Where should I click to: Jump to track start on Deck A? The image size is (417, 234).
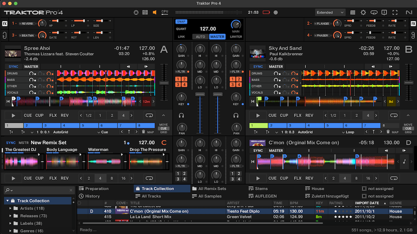(x=8, y=101)
